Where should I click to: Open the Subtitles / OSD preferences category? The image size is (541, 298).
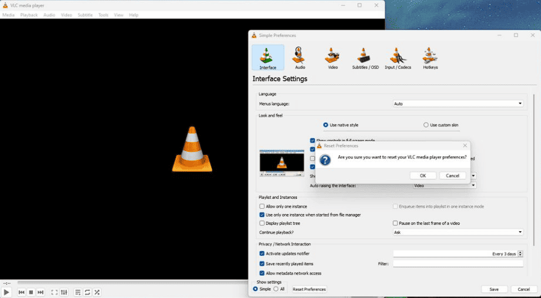coord(365,58)
